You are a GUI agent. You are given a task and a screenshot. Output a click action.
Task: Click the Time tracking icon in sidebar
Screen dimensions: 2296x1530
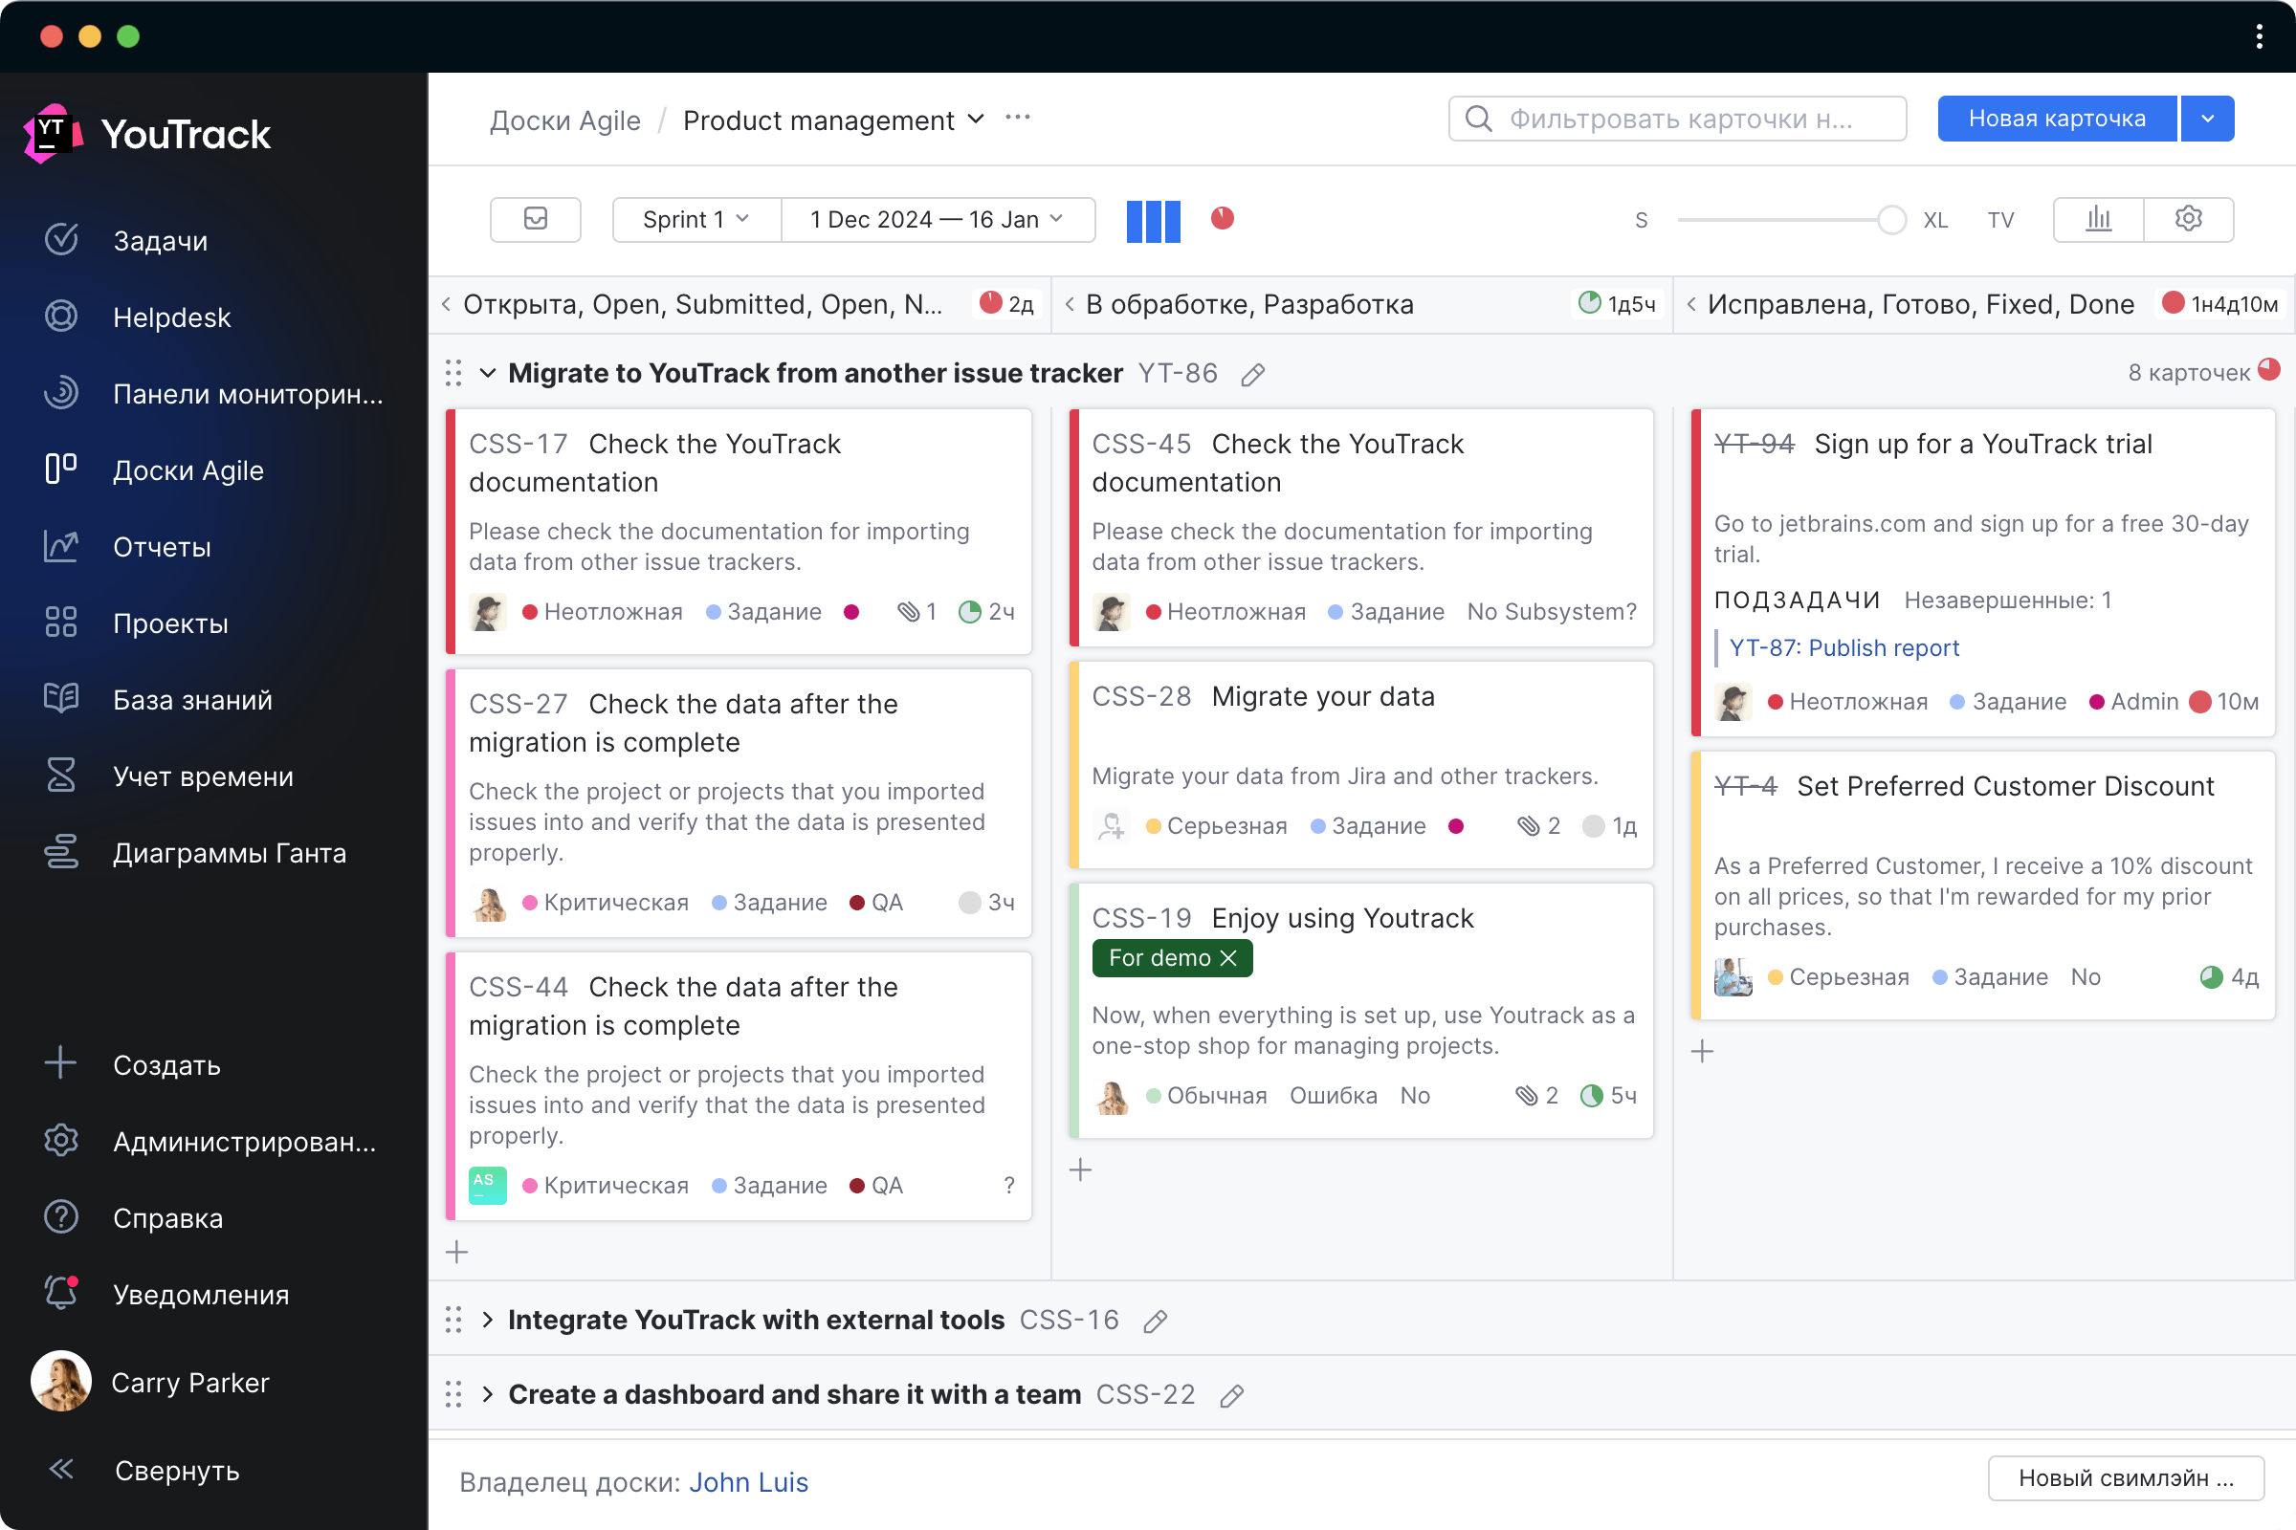(61, 776)
